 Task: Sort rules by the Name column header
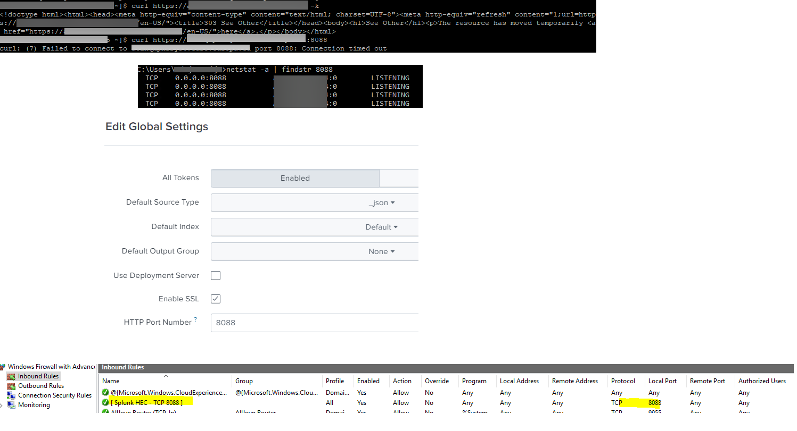coord(111,381)
